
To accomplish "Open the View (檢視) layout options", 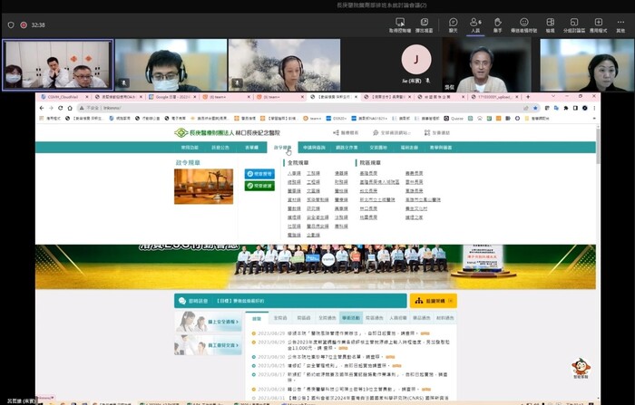I will pyautogui.click(x=551, y=24).
